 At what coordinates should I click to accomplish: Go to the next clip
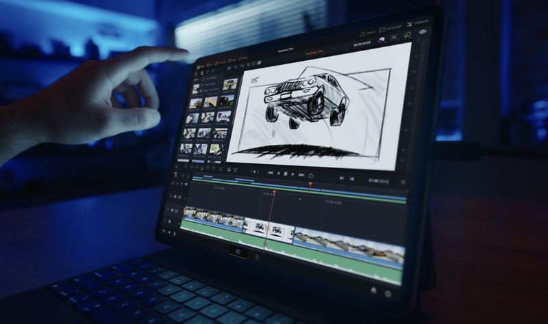tap(341, 178)
